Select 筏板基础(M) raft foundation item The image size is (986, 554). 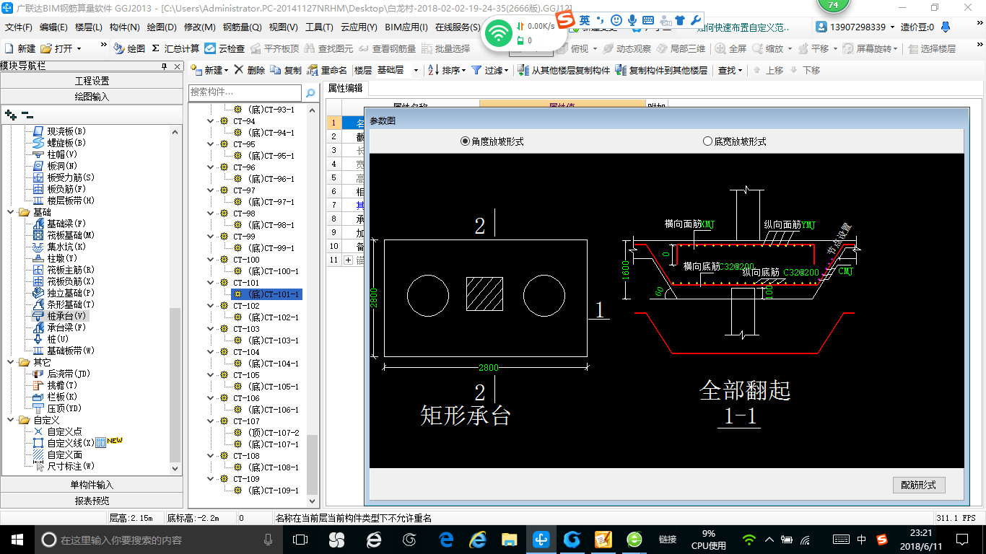pyautogui.click(x=71, y=235)
